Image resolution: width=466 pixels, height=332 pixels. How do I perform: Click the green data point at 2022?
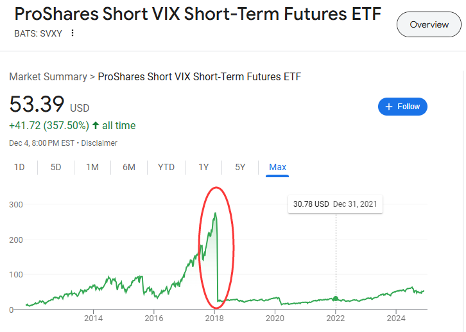[336, 299]
